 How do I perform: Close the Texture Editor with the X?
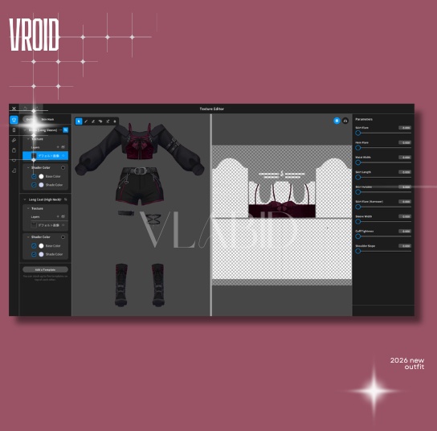tap(14, 109)
